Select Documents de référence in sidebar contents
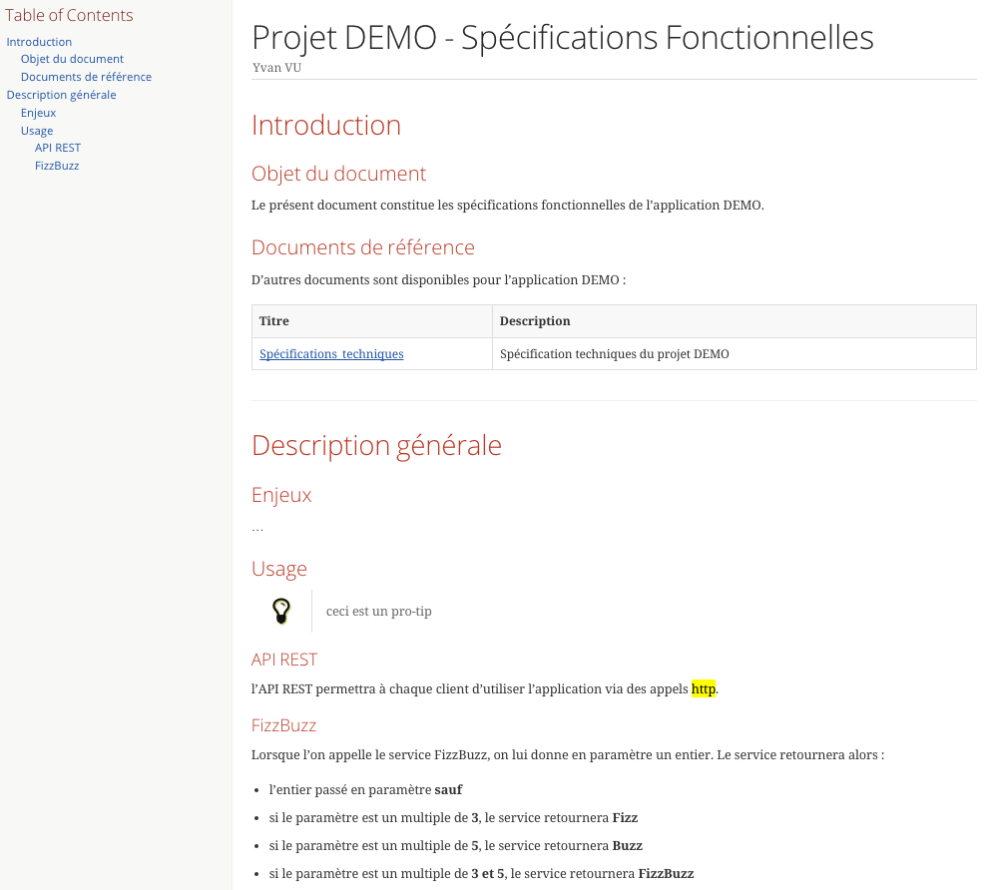The width and height of the screenshot is (988, 890). coord(86,77)
